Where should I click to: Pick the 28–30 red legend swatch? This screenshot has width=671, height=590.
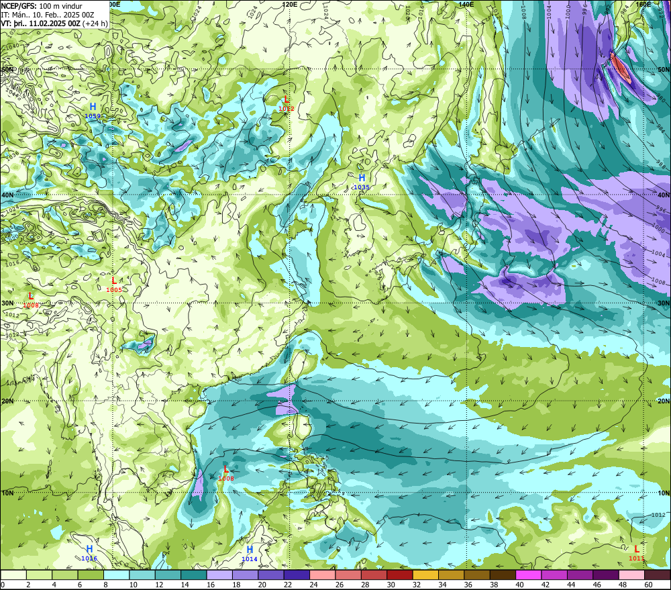coord(374,575)
